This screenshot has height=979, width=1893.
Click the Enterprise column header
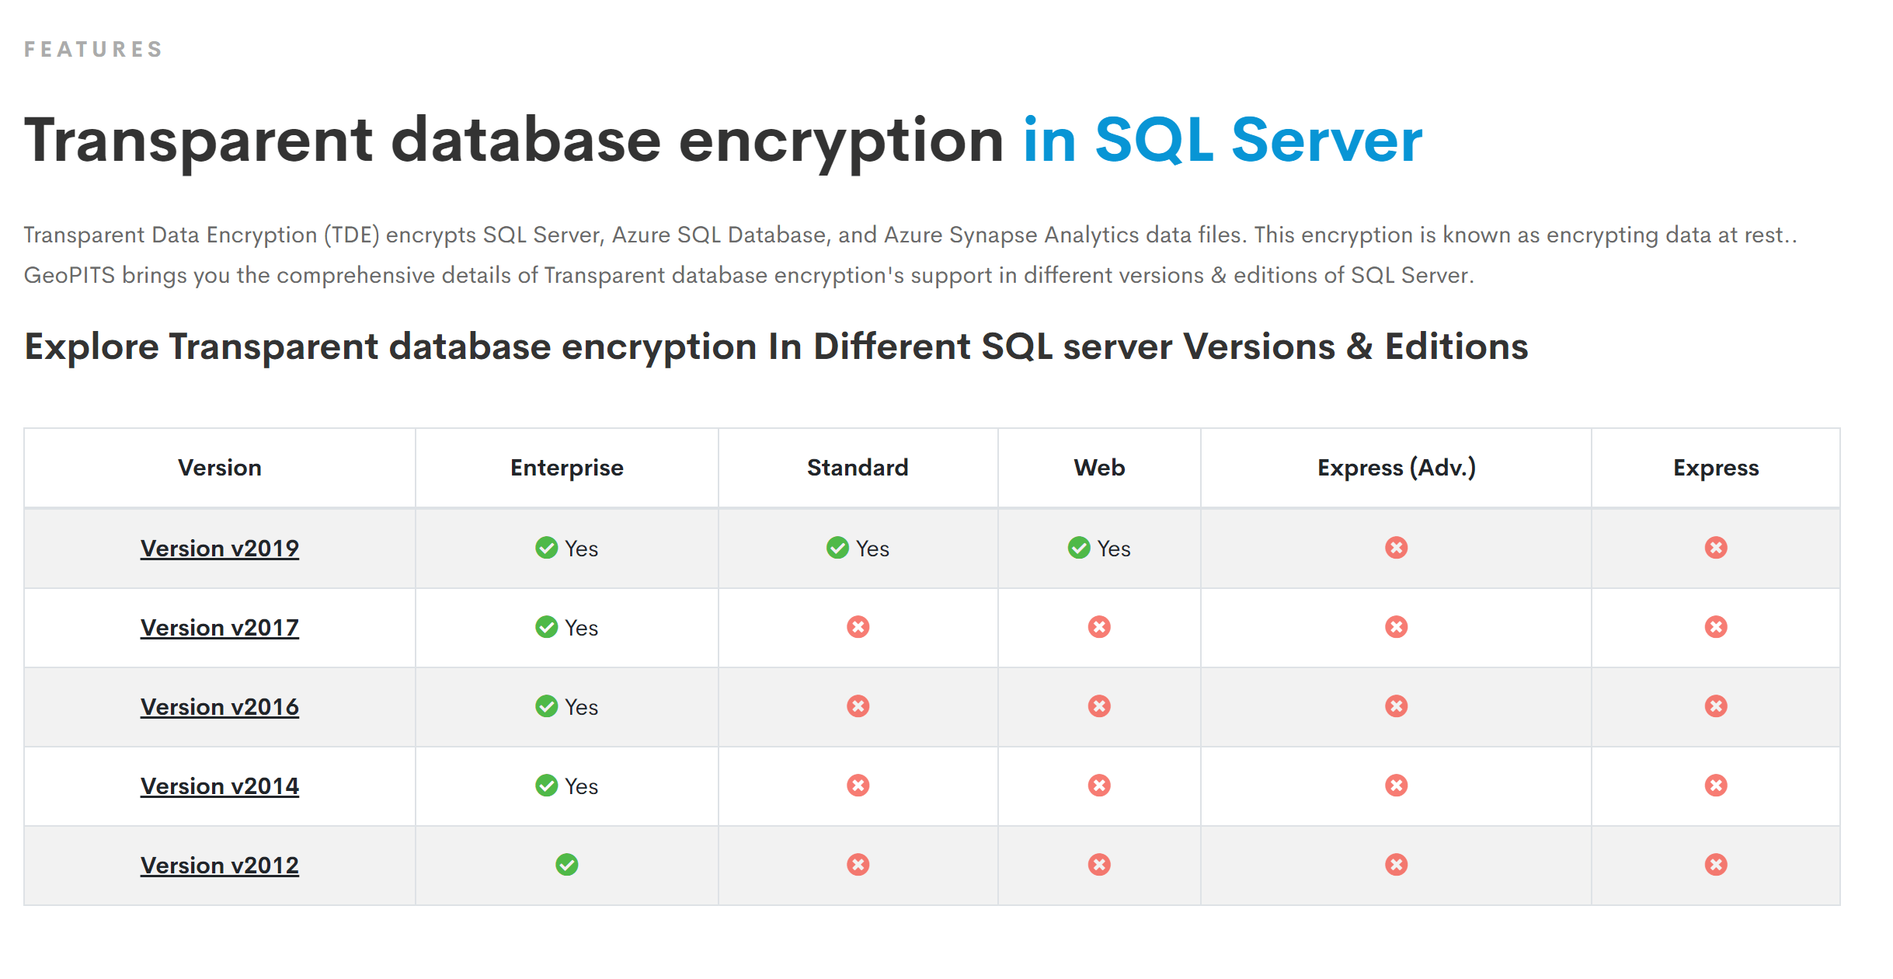click(566, 468)
